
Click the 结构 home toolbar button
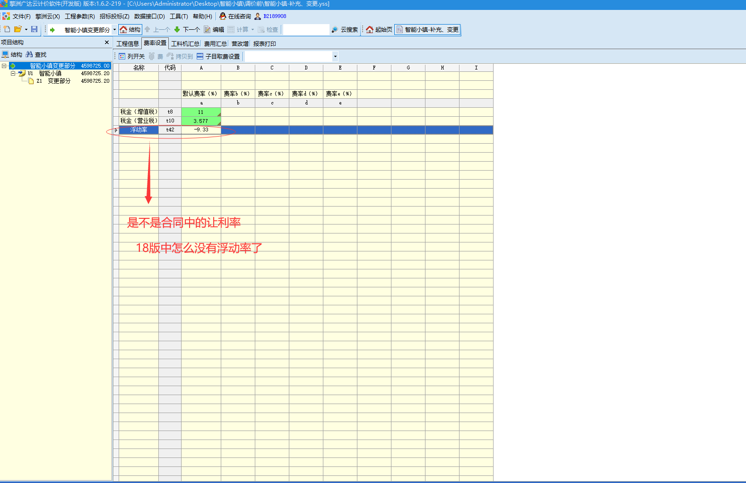click(x=130, y=29)
